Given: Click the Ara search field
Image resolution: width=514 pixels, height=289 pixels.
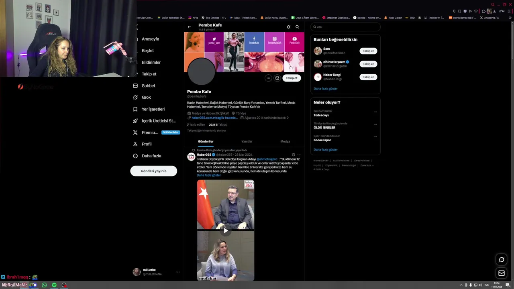Looking at the screenshot, I should click(345, 27).
